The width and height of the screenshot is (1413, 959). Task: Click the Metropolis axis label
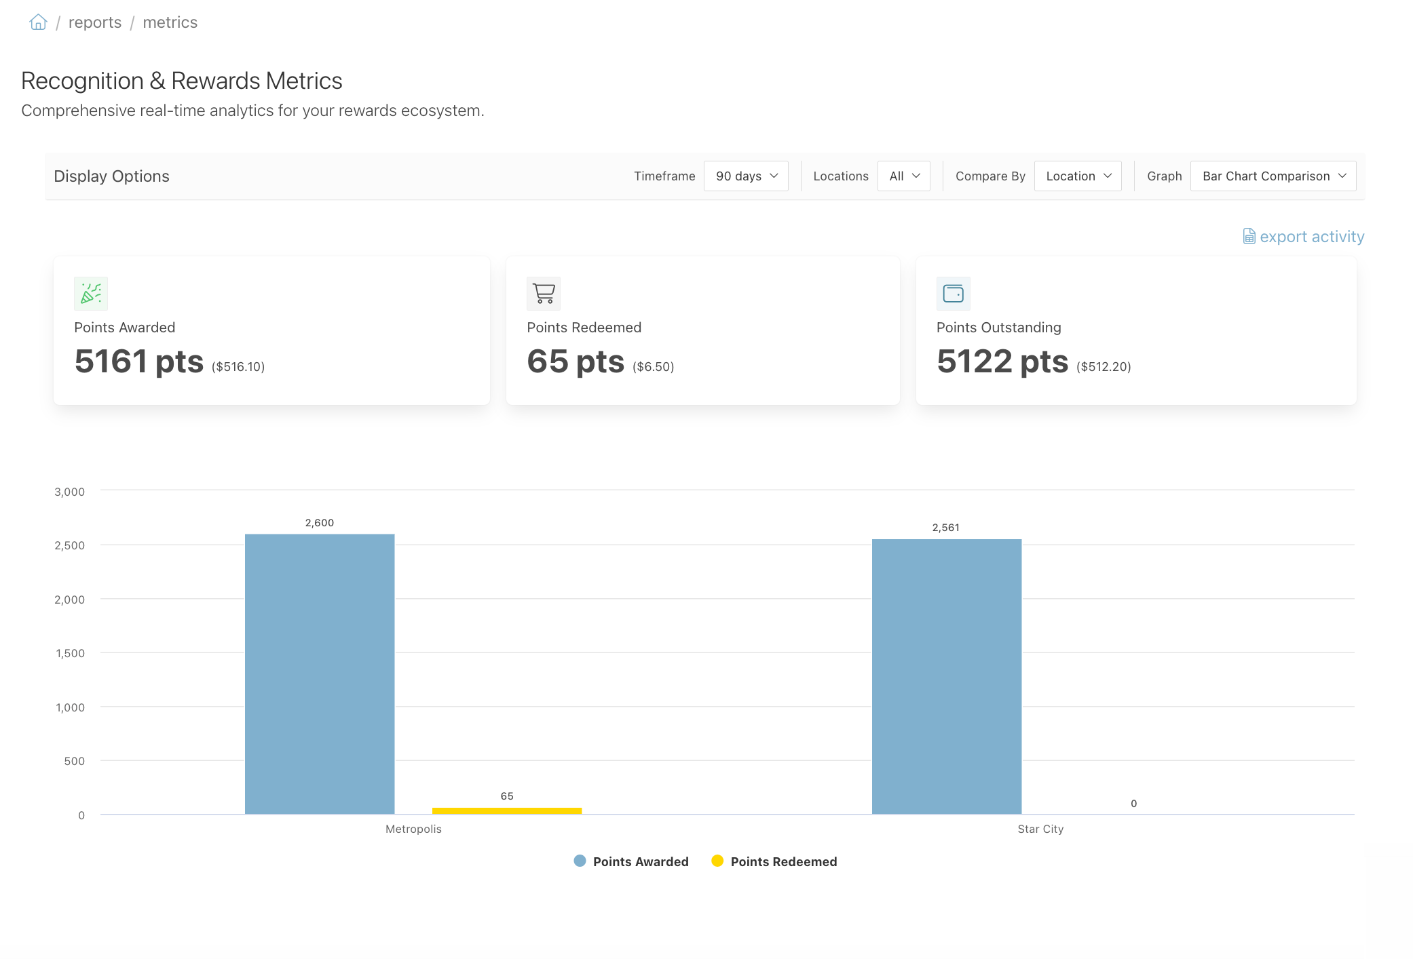tap(413, 829)
